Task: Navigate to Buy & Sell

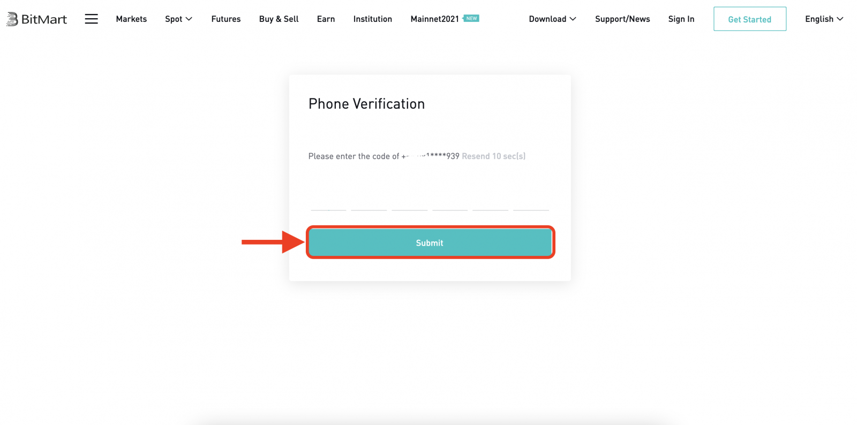Action: [x=279, y=19]
